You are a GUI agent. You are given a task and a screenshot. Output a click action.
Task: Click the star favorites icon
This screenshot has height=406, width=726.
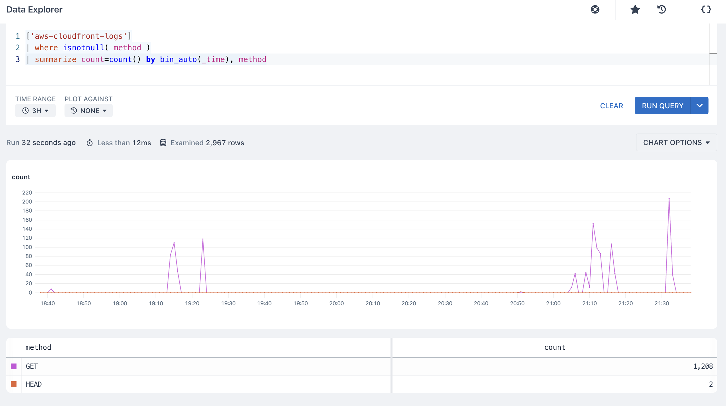(635, 9)
